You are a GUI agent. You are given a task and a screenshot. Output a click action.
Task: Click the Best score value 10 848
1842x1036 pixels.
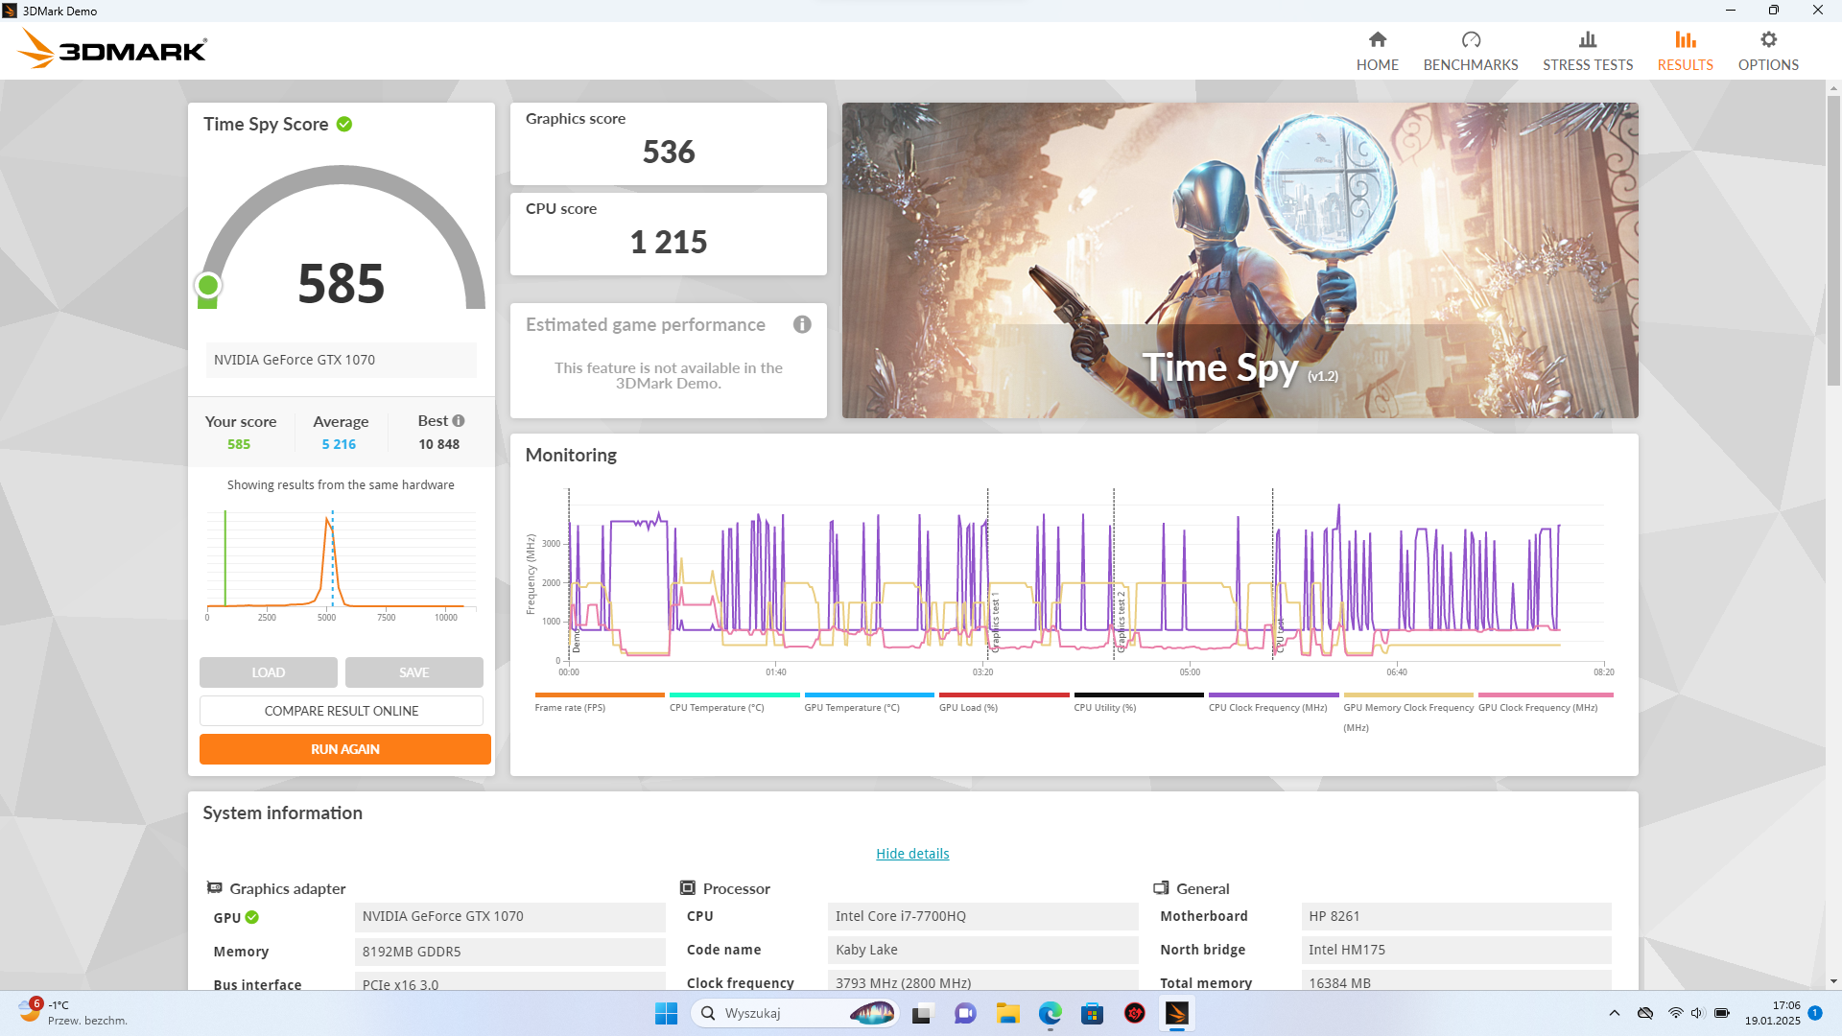tap(438, 444)
